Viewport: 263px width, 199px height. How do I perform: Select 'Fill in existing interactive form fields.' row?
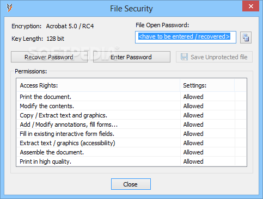tap(131, 134)
